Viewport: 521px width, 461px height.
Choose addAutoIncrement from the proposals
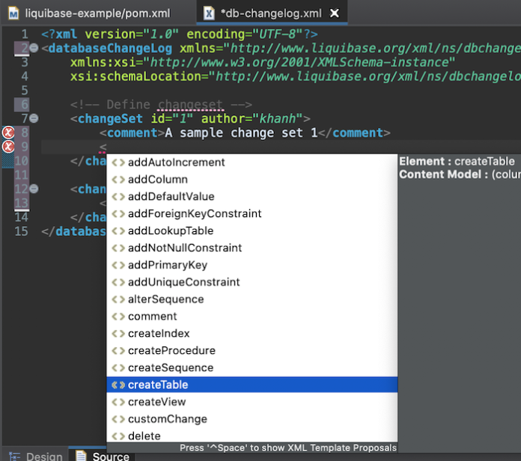click(252, 162)
